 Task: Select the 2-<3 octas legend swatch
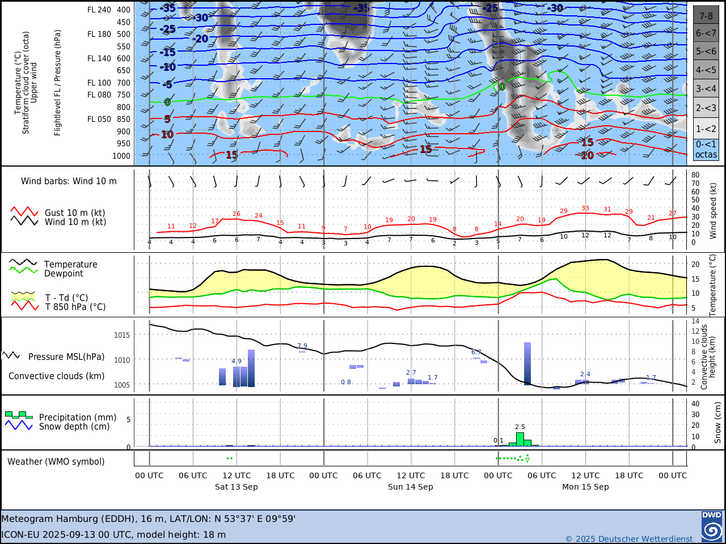pos(706,108)
